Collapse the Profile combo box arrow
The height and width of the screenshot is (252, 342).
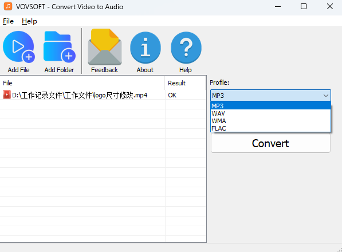325,96
